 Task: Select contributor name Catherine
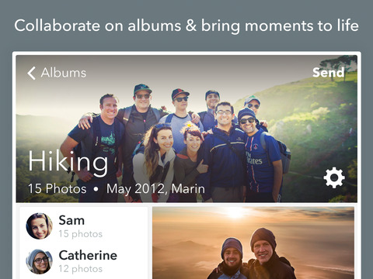tap(88, 255)
